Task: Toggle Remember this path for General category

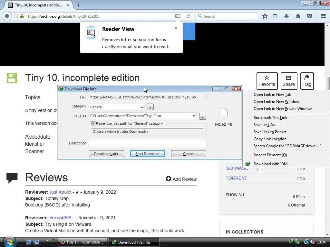Action: click(x=93, y=123)
